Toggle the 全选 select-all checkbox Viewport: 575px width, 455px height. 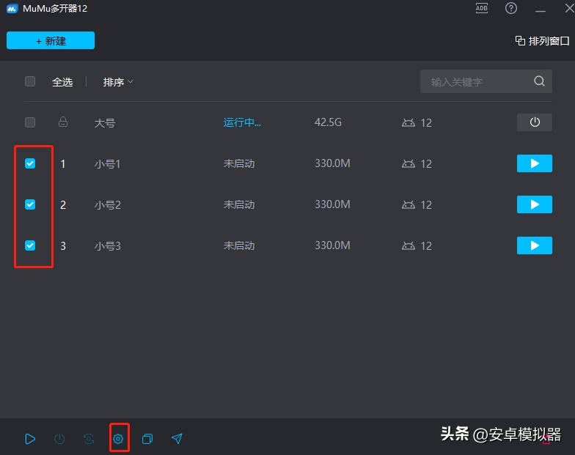30,81
